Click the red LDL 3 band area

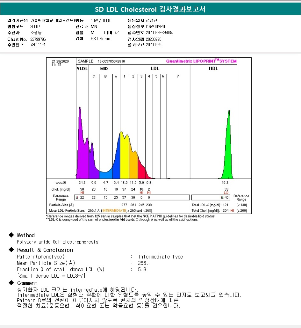click(x=141, y=169)
